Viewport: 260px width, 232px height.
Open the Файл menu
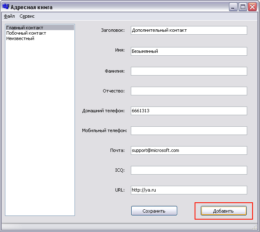(x=9, y=16)
